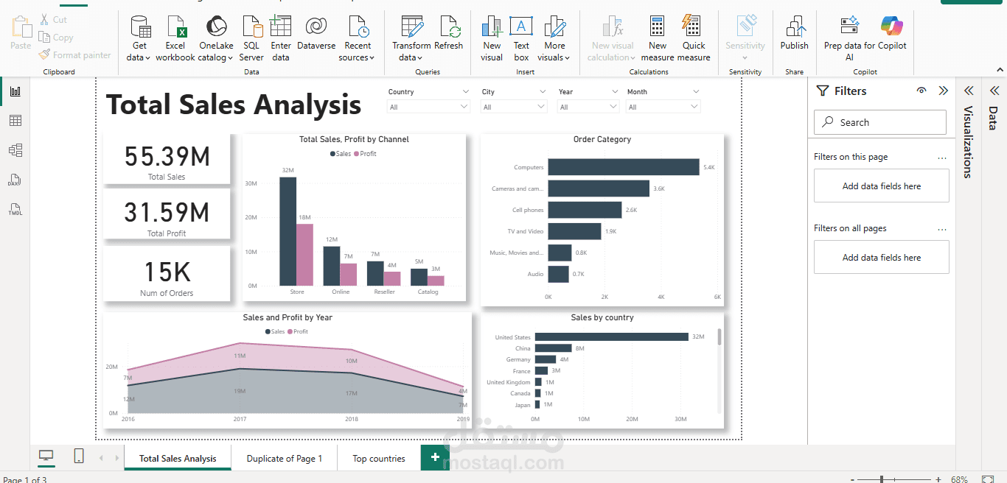
Task: Switch to Duplicate of Page 1 tab
Action: pyautogui.click(x=285, y=458)
